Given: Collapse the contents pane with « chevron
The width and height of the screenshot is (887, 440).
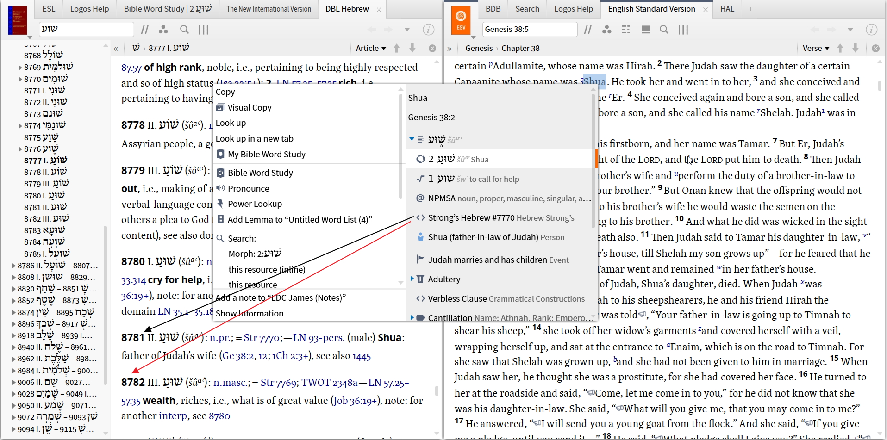Looking at the screenshot, I should pyautogui.click(x=116, y=48).
